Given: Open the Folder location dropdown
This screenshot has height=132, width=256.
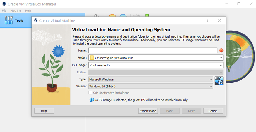Looking at the screenshot, I should click(221, 58).
